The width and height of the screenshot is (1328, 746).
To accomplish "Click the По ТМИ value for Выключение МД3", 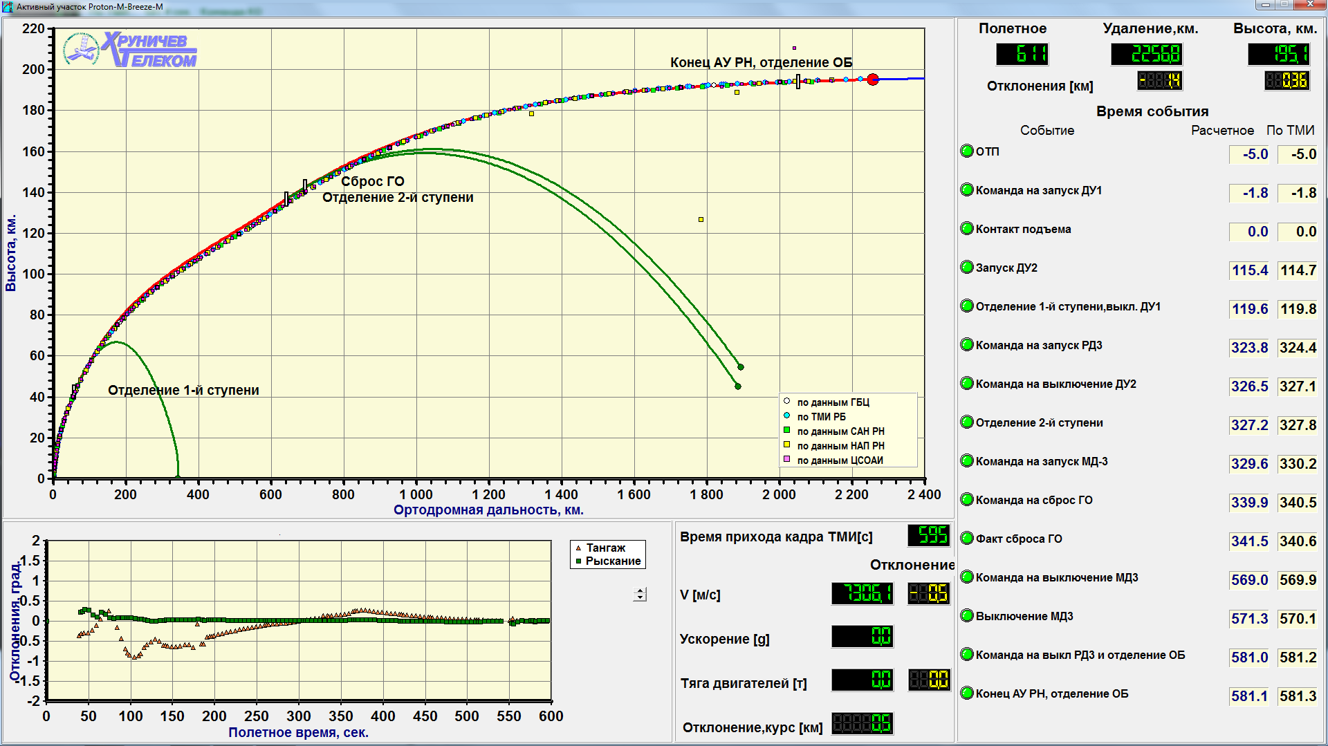I will pyautogui.click(x=1298, y=619).
